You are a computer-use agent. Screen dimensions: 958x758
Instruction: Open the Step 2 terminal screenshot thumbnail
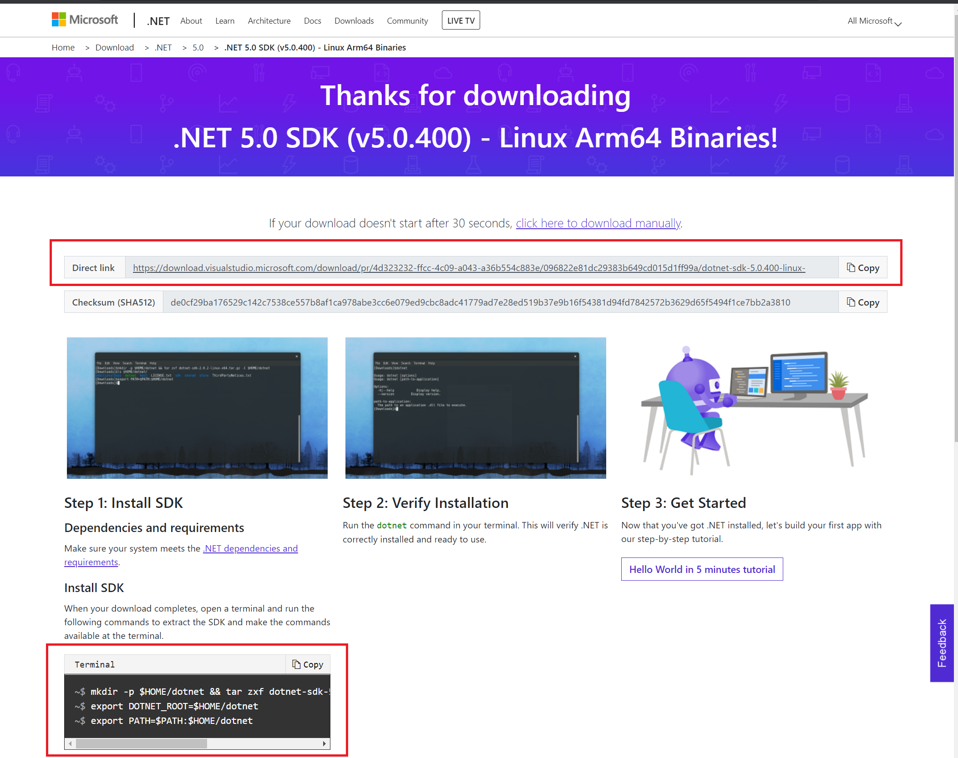(476, 408)
